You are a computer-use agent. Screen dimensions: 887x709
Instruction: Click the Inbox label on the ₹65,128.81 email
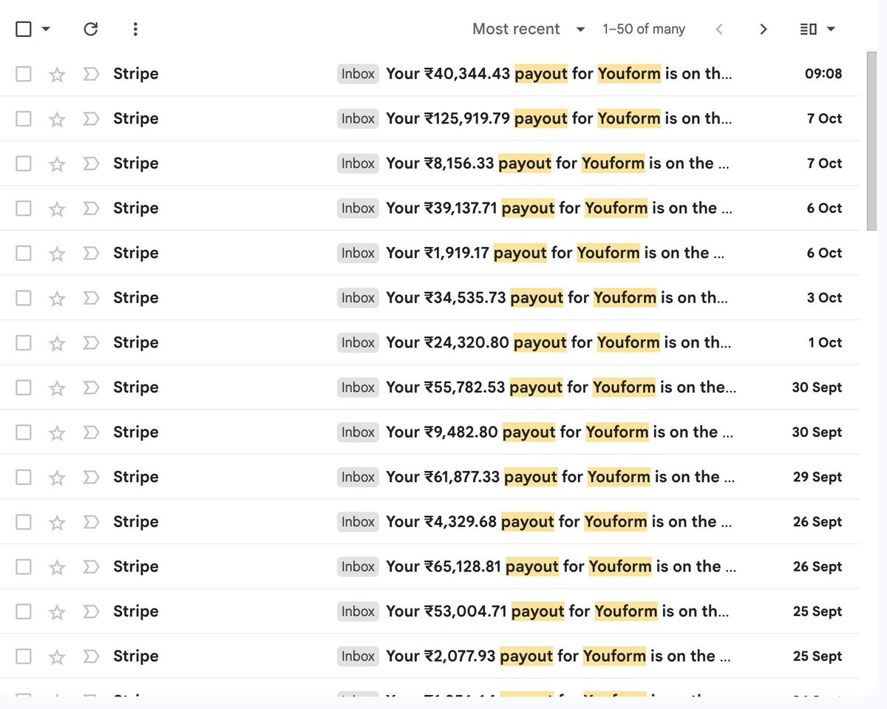click(x=358, y=567)
